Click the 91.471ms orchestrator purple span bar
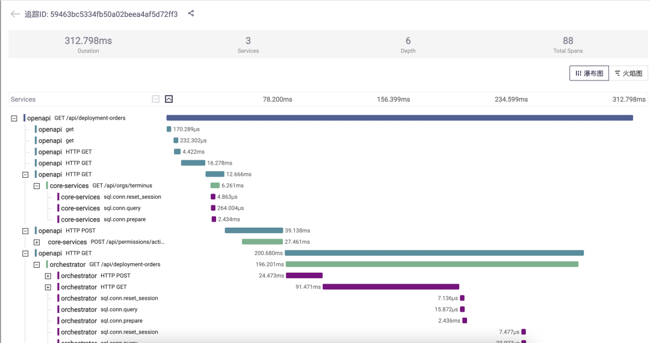650x343 pixels. click(391, 287)
